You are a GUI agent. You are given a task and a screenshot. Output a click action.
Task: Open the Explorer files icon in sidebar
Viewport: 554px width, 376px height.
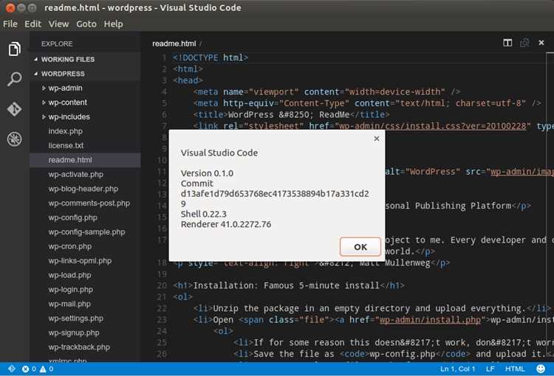tap(14, 49)
